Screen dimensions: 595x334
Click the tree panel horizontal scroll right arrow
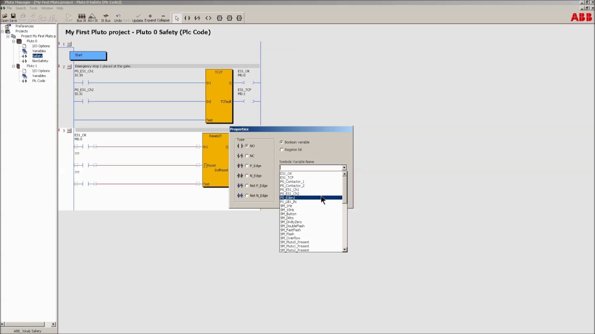[x=53, y=324]
